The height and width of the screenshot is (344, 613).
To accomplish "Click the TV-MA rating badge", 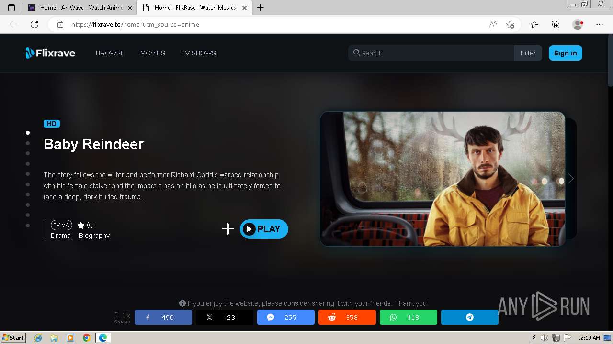I will tap(61, 225).
